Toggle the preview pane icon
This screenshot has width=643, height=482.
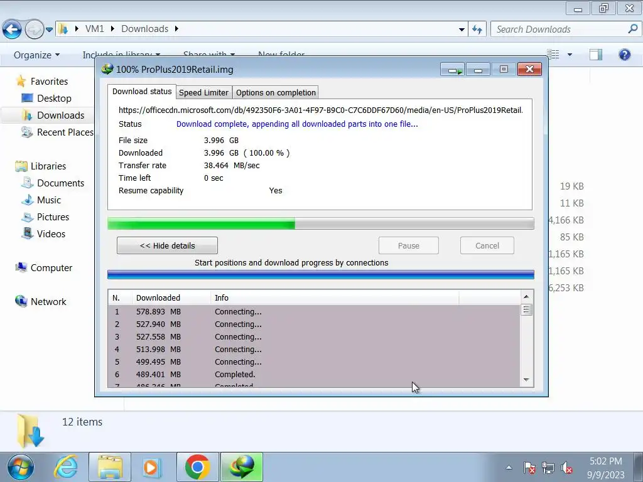(x=596, y=55)
